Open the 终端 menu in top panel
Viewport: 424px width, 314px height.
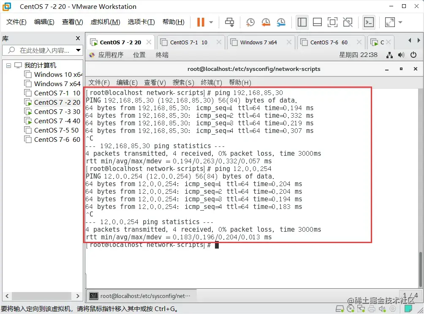[162, 55]
